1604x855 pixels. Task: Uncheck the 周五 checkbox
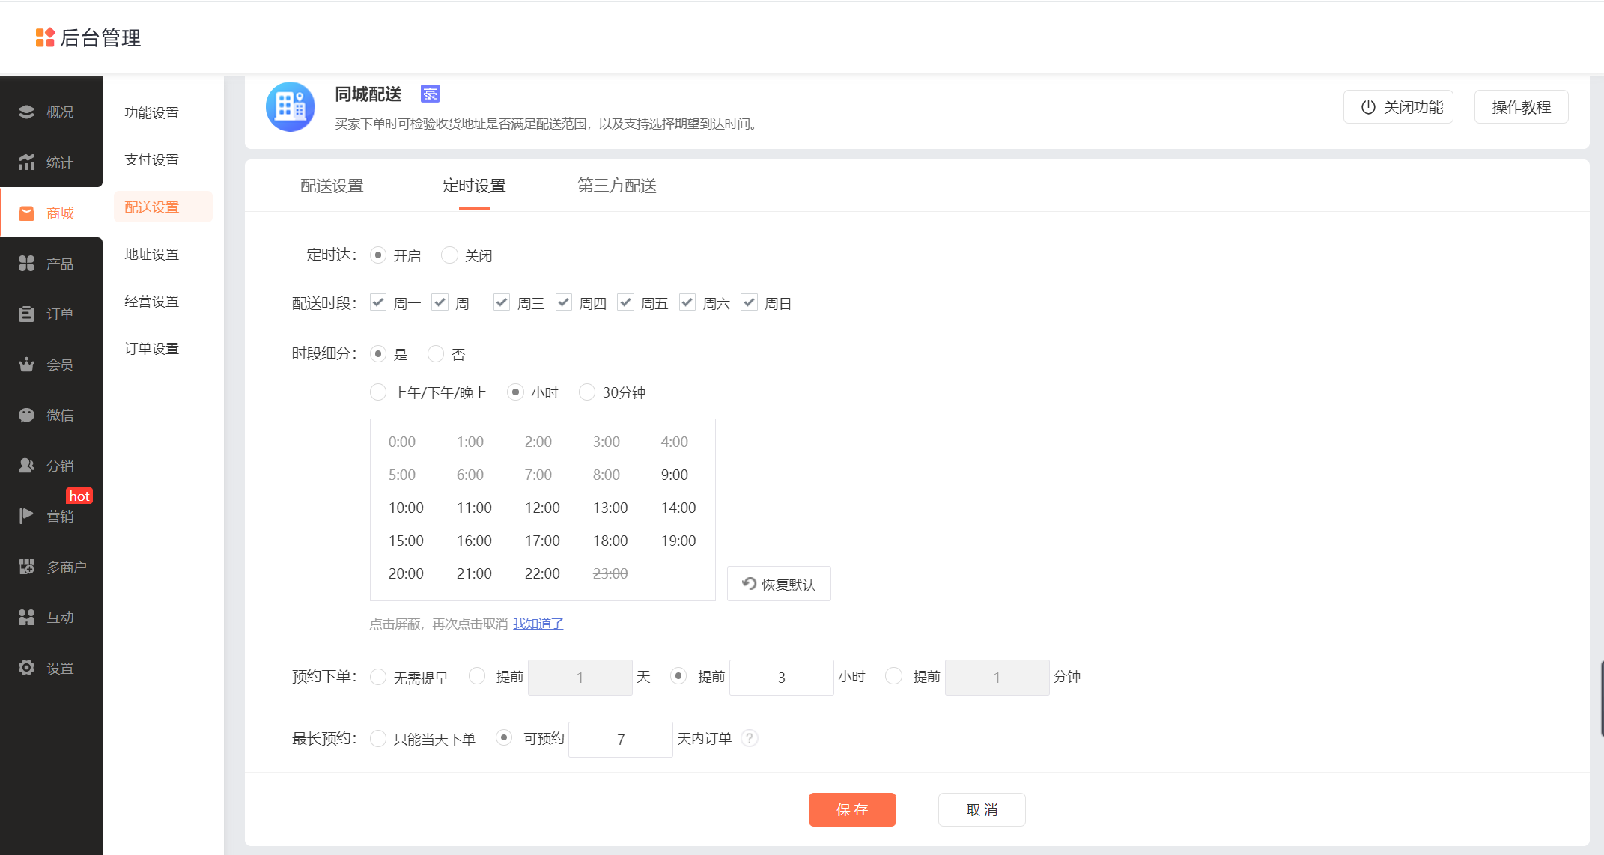(625, 302)
